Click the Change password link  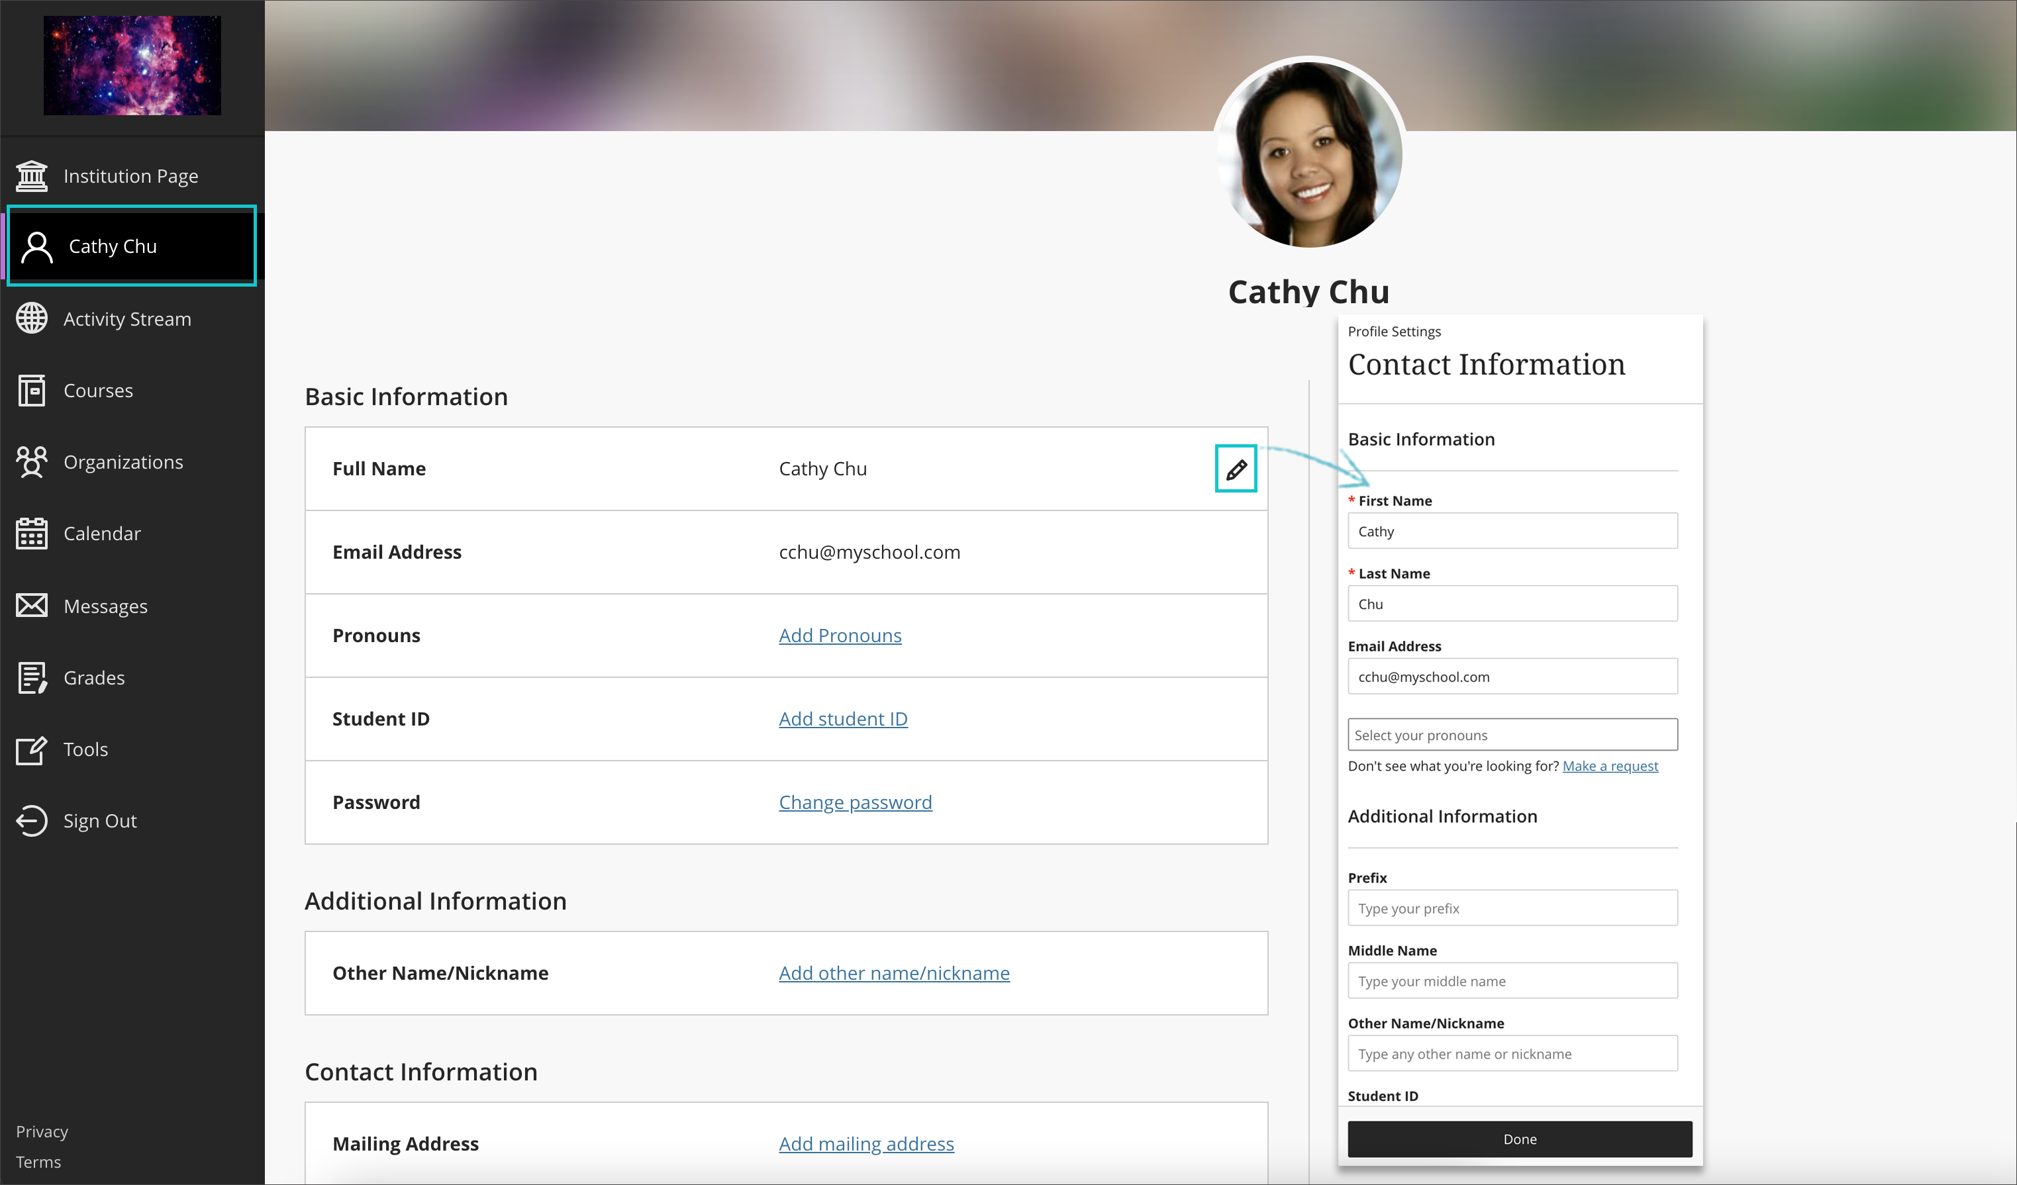click(x=855, y=802)
